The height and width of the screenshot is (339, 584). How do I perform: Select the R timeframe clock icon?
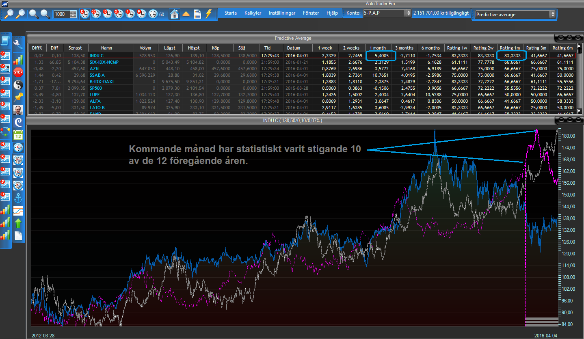tap(141, 14)
